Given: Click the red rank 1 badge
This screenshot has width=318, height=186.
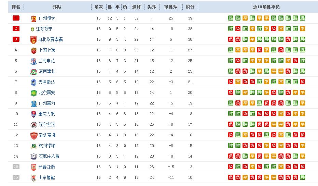Looking at the screenshot, I should point(16,18).
